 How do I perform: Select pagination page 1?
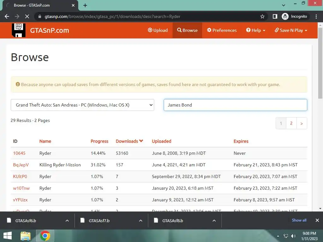tap(281, 123)
